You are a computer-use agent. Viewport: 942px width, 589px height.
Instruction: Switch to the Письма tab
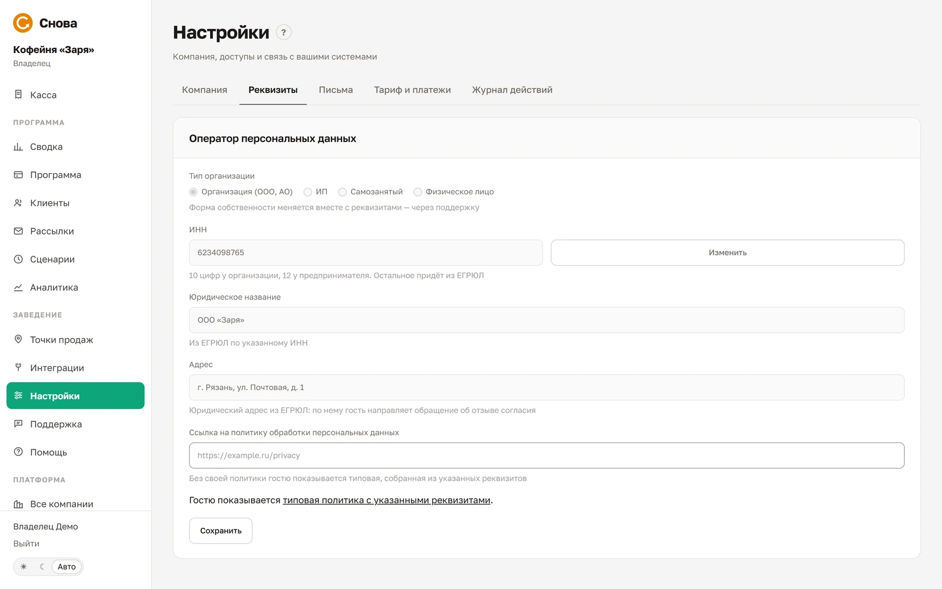tap(336, 90)
